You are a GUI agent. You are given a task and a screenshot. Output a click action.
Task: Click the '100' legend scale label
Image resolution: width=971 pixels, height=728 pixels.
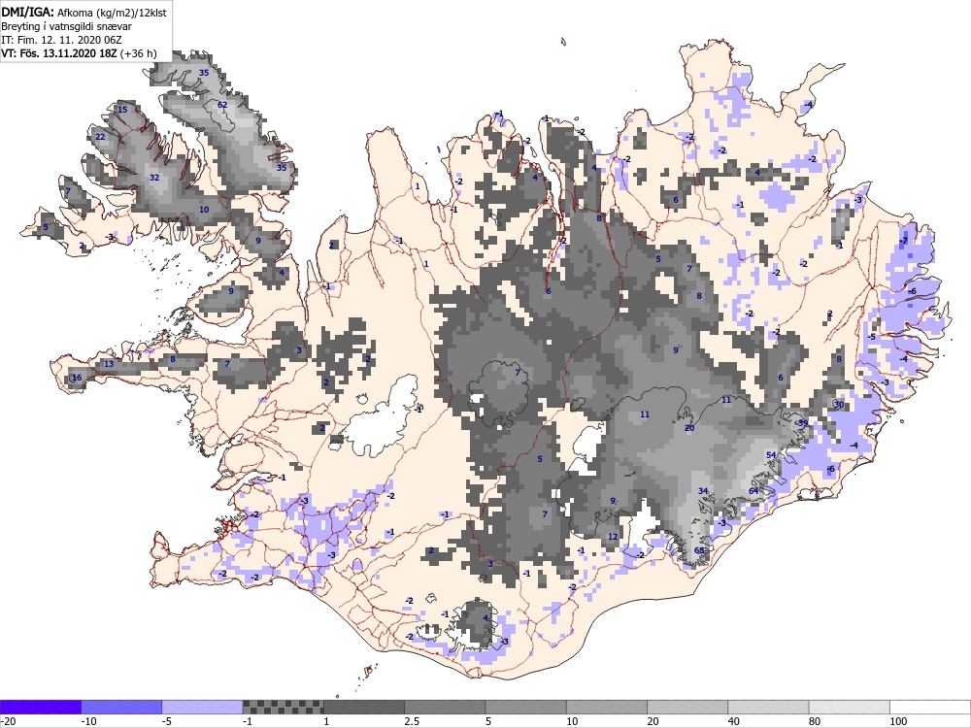click(898, 721)
